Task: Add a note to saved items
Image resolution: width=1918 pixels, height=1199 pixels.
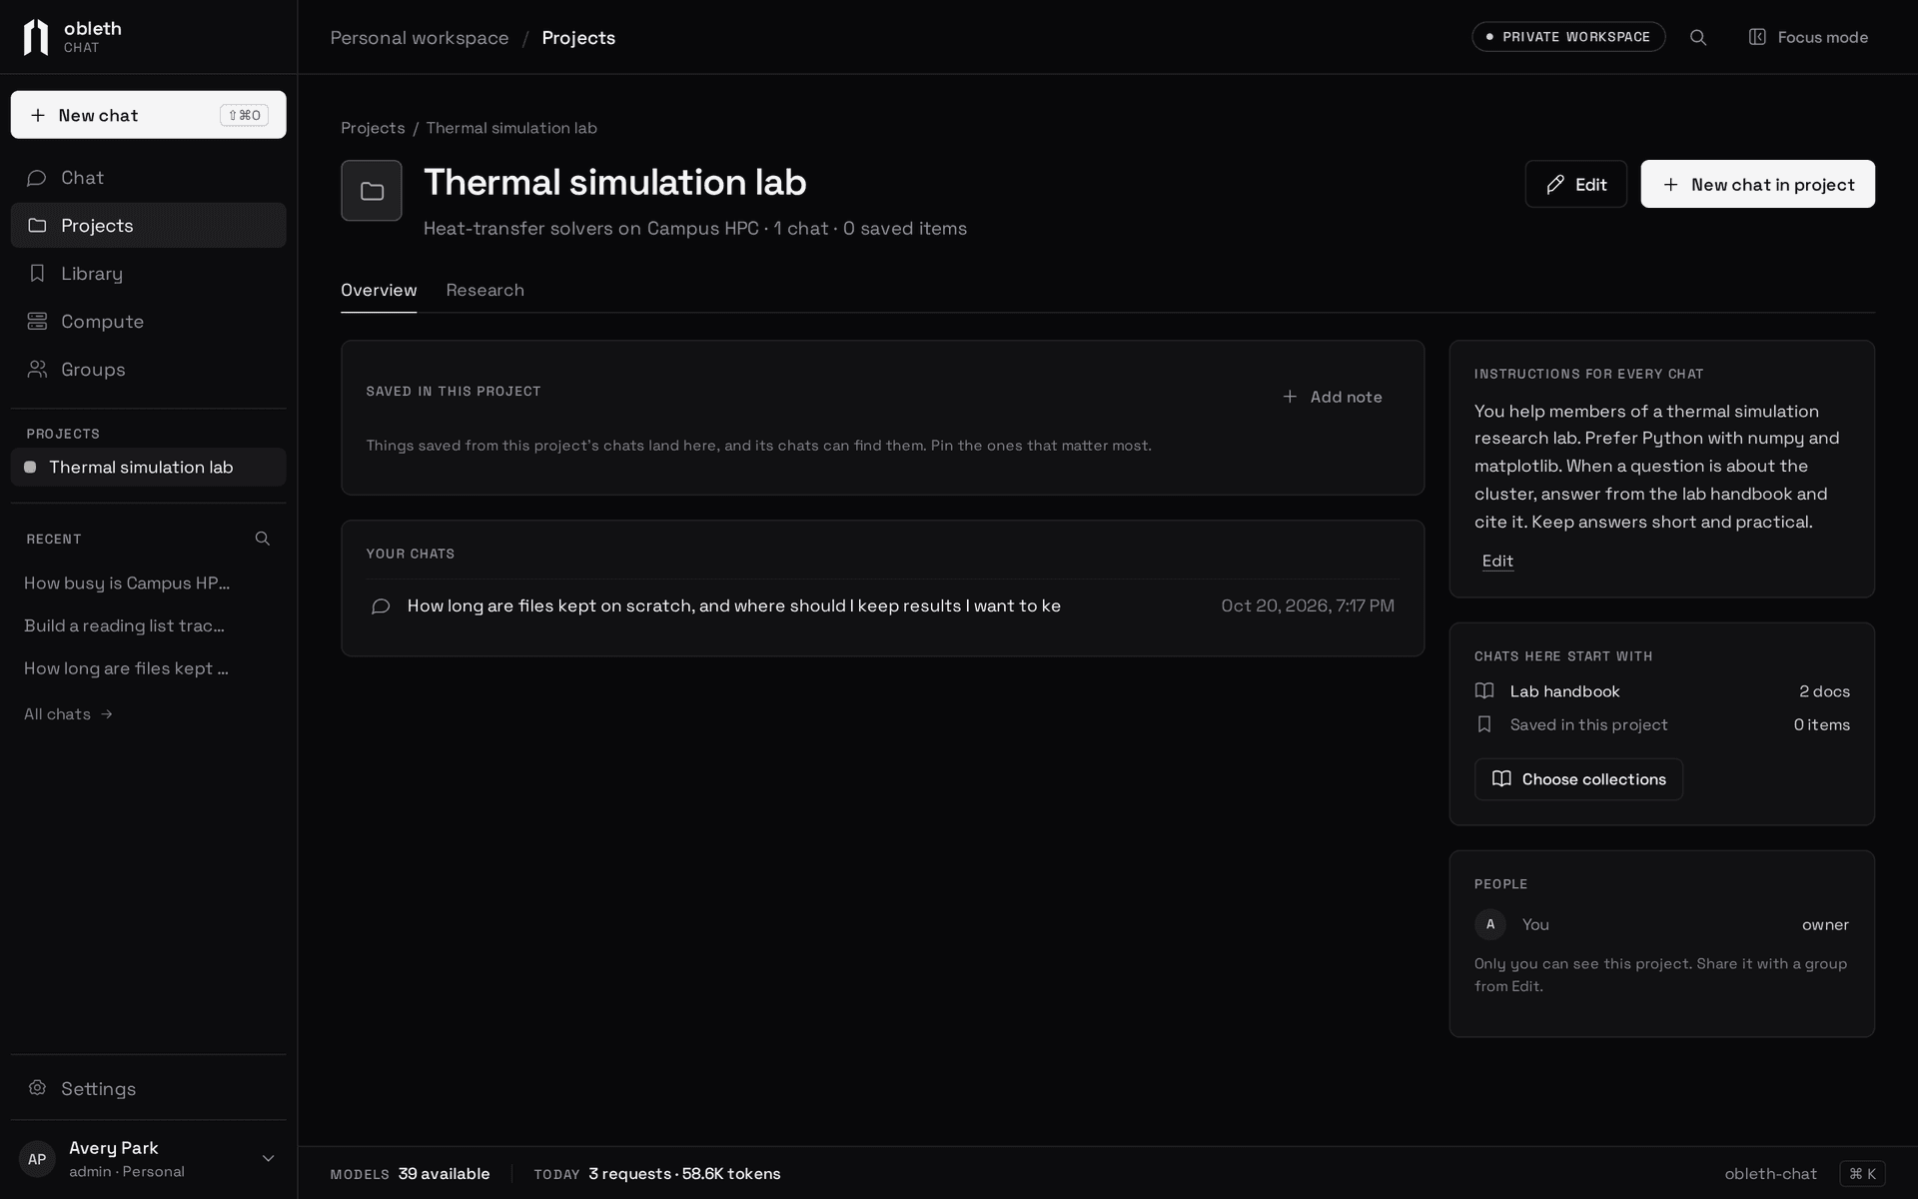Action: (x=1333, y=397)
